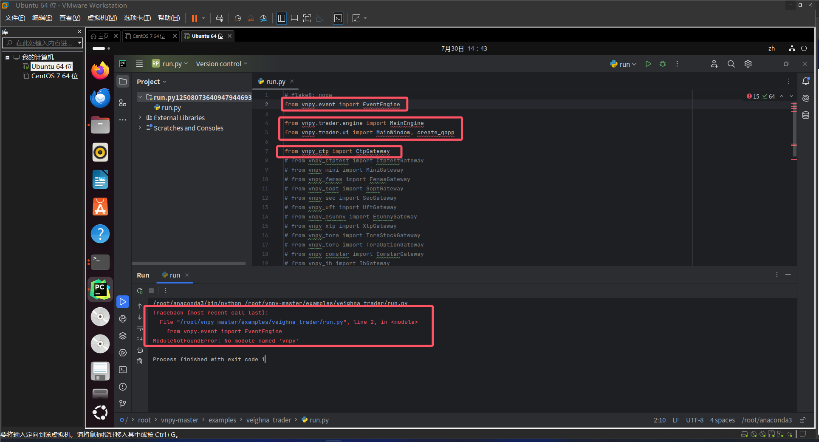Image resolution: width=819 pixels, height=442 pixels.
Task: Open the Run tool window from the left sidebar
Action: (123, 302)
